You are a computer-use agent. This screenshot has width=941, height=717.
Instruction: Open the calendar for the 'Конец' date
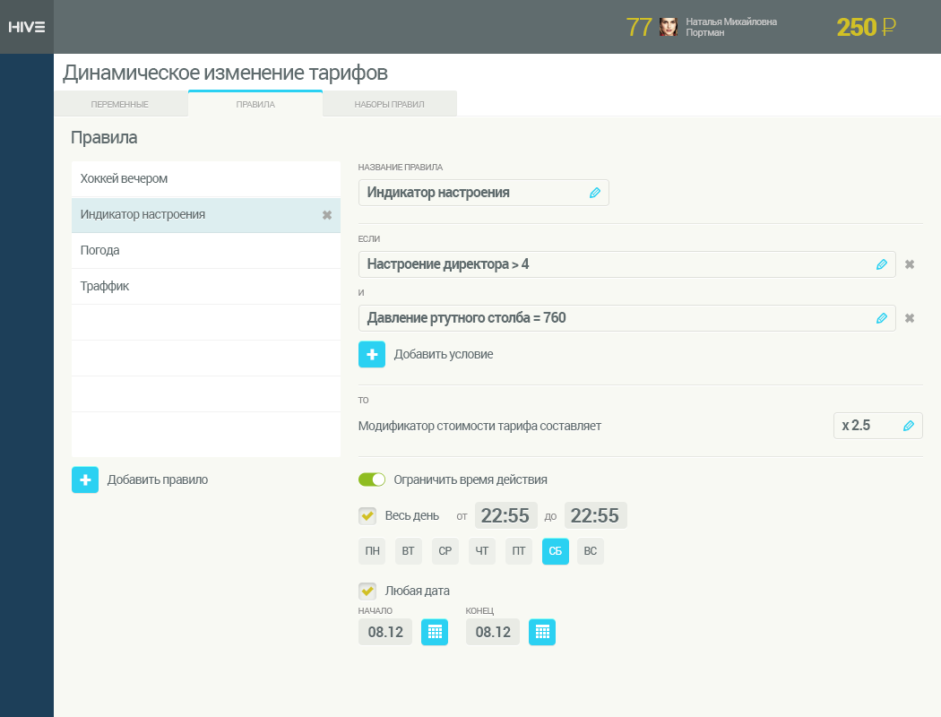(542, 632)
